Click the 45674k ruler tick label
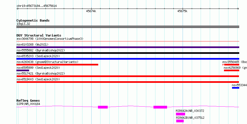Image resolution: width=247 pixels, height=124 pixels. pyautogui.click(x=91, y=11)
